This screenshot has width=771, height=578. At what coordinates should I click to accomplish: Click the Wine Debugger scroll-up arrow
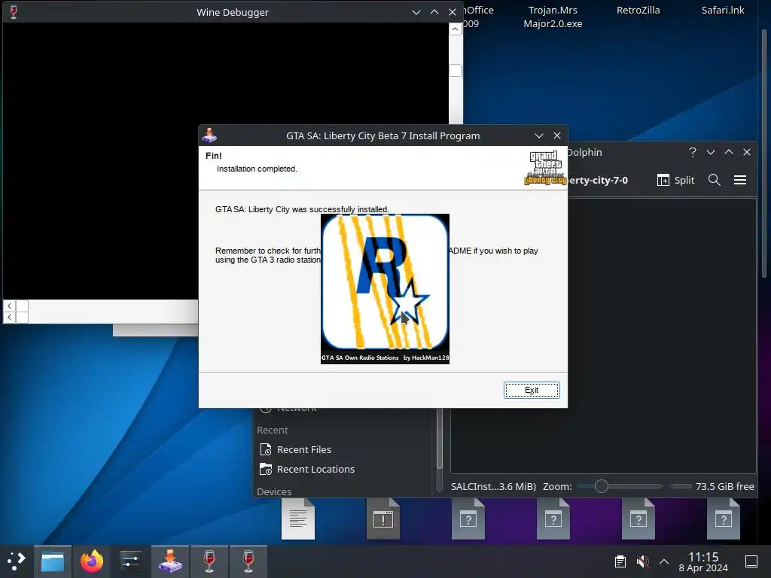click(456, 29)
